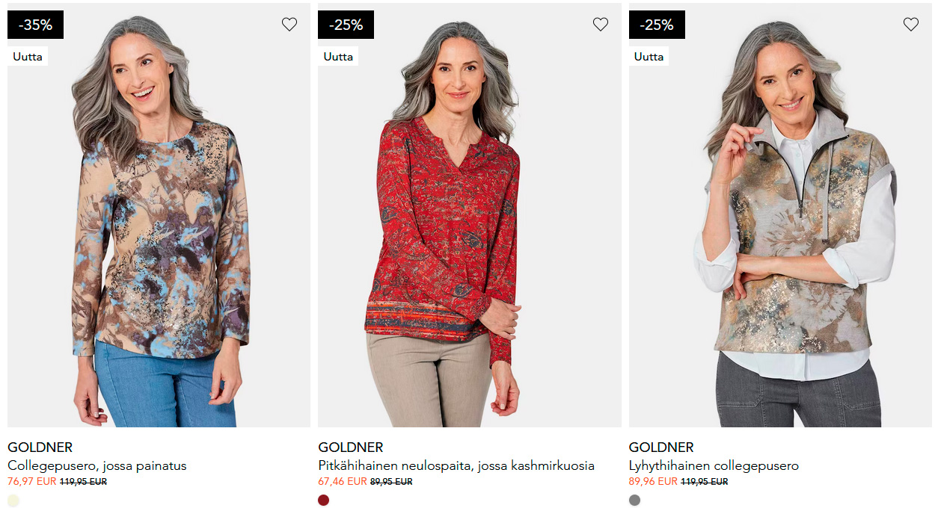Open Lyhythihainen collegepusero product link
This screenshot has width=935, height=508.
(x=714, y=465)
